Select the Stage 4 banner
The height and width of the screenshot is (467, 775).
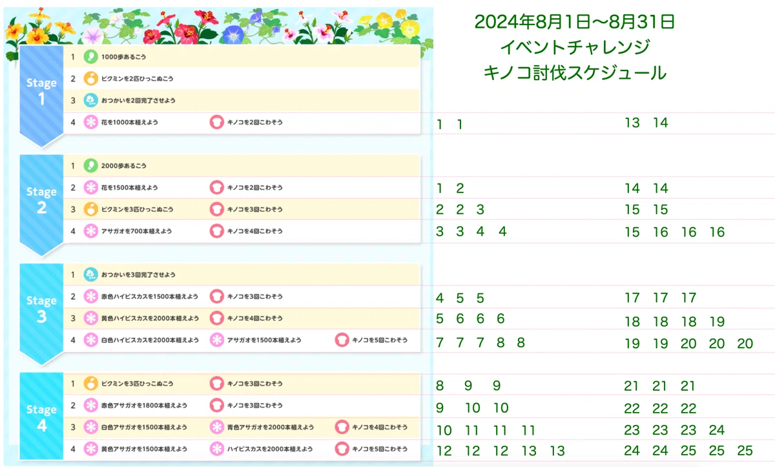pyautogui.click(x=41, y=417)
